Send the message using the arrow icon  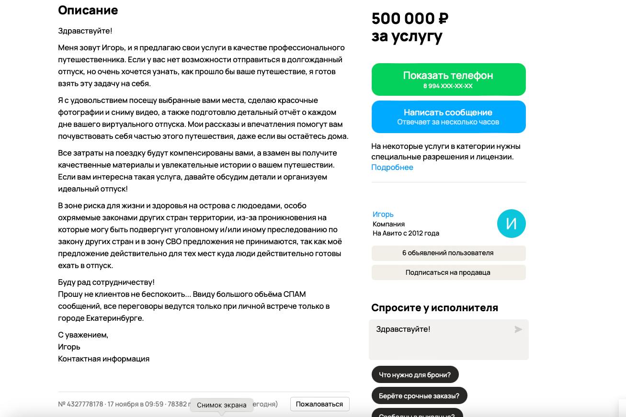518,329
